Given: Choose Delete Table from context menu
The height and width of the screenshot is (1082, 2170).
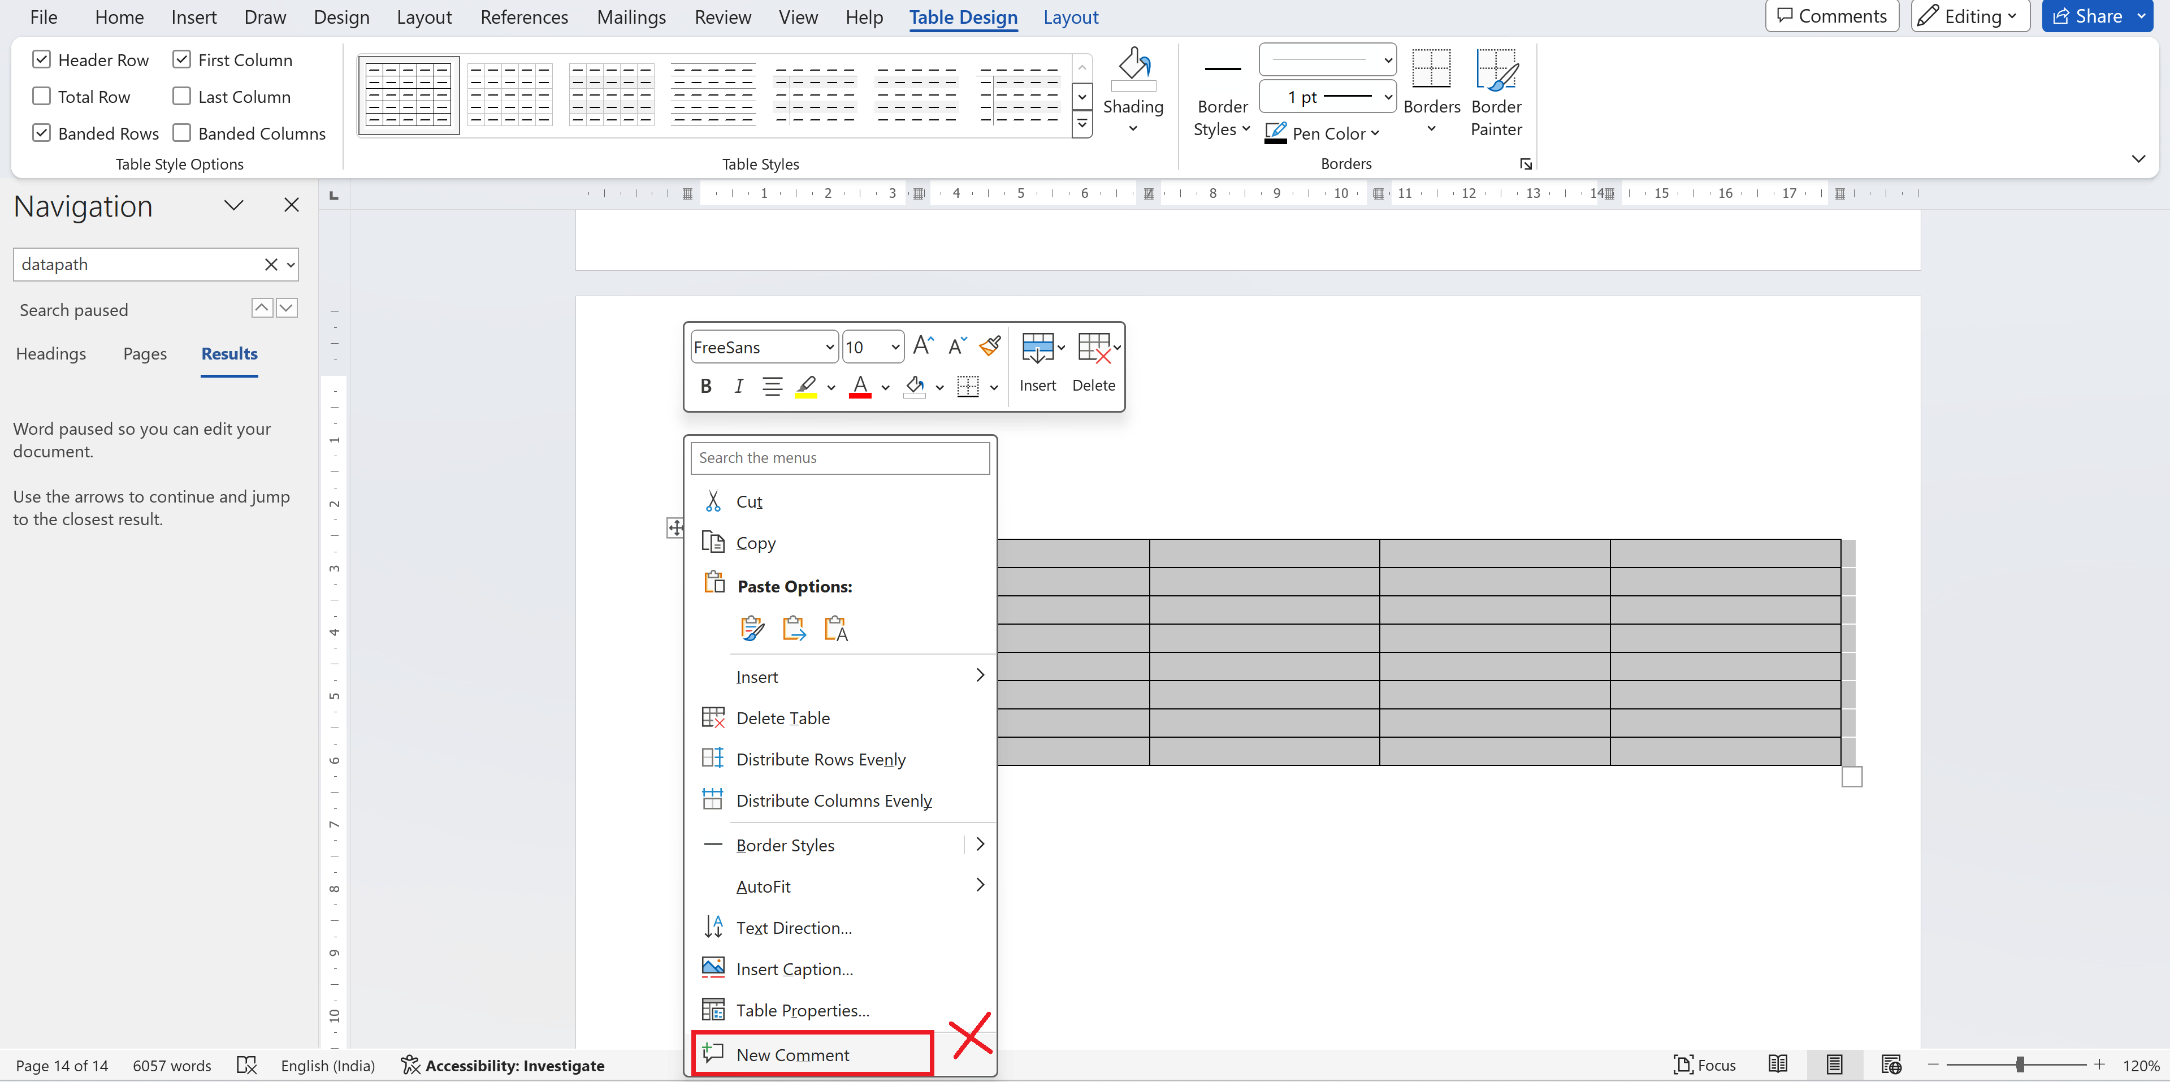Looking at the screenshot, I should point(782,718).
